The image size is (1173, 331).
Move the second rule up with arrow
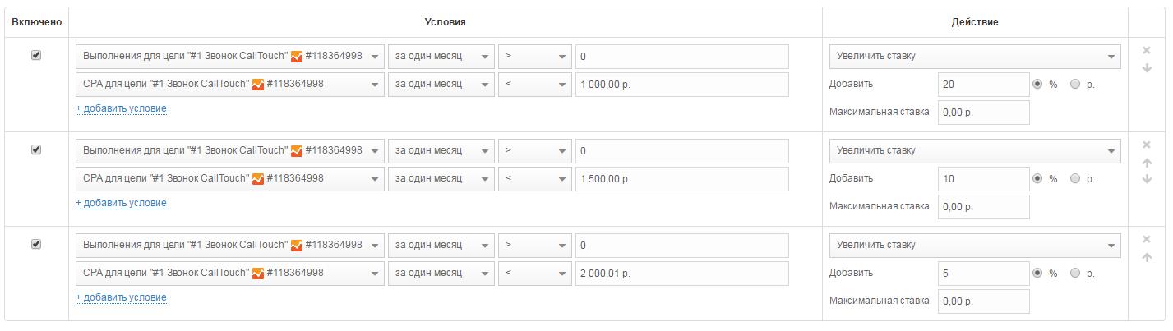pyautogui.click(x=1147, y=163)
